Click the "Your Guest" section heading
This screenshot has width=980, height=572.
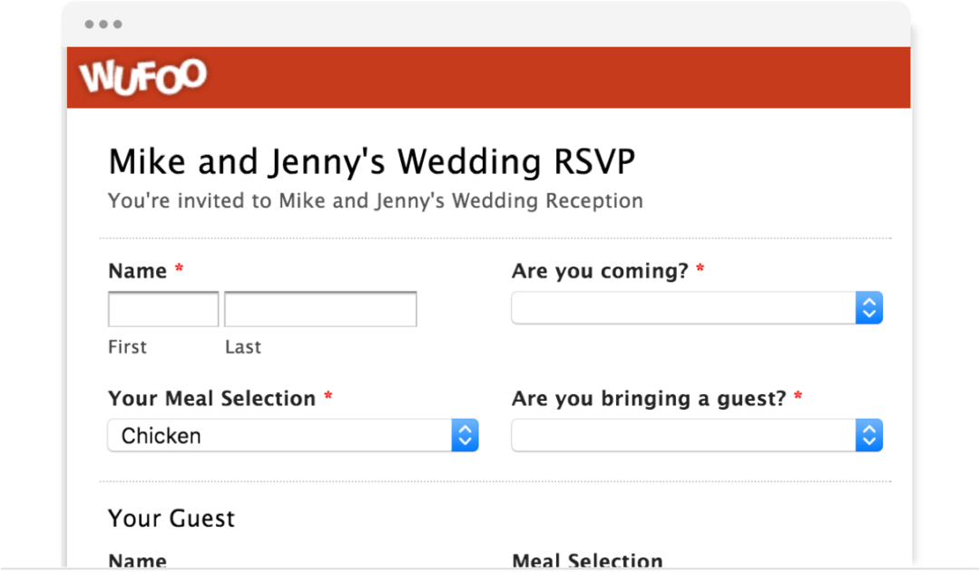(171, 519)
